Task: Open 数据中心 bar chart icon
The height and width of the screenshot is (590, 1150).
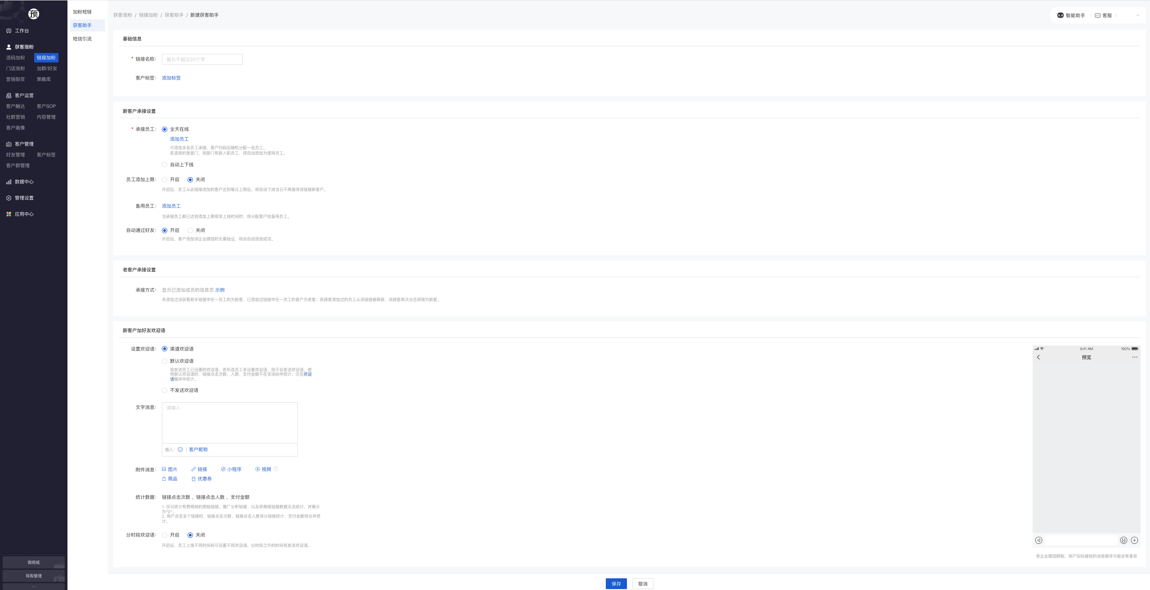Action: (x=9, y=182)
